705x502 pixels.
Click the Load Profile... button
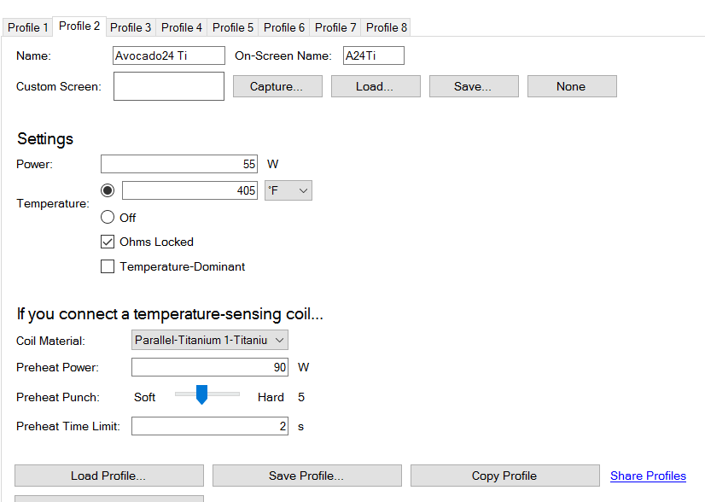pos(108,476)
